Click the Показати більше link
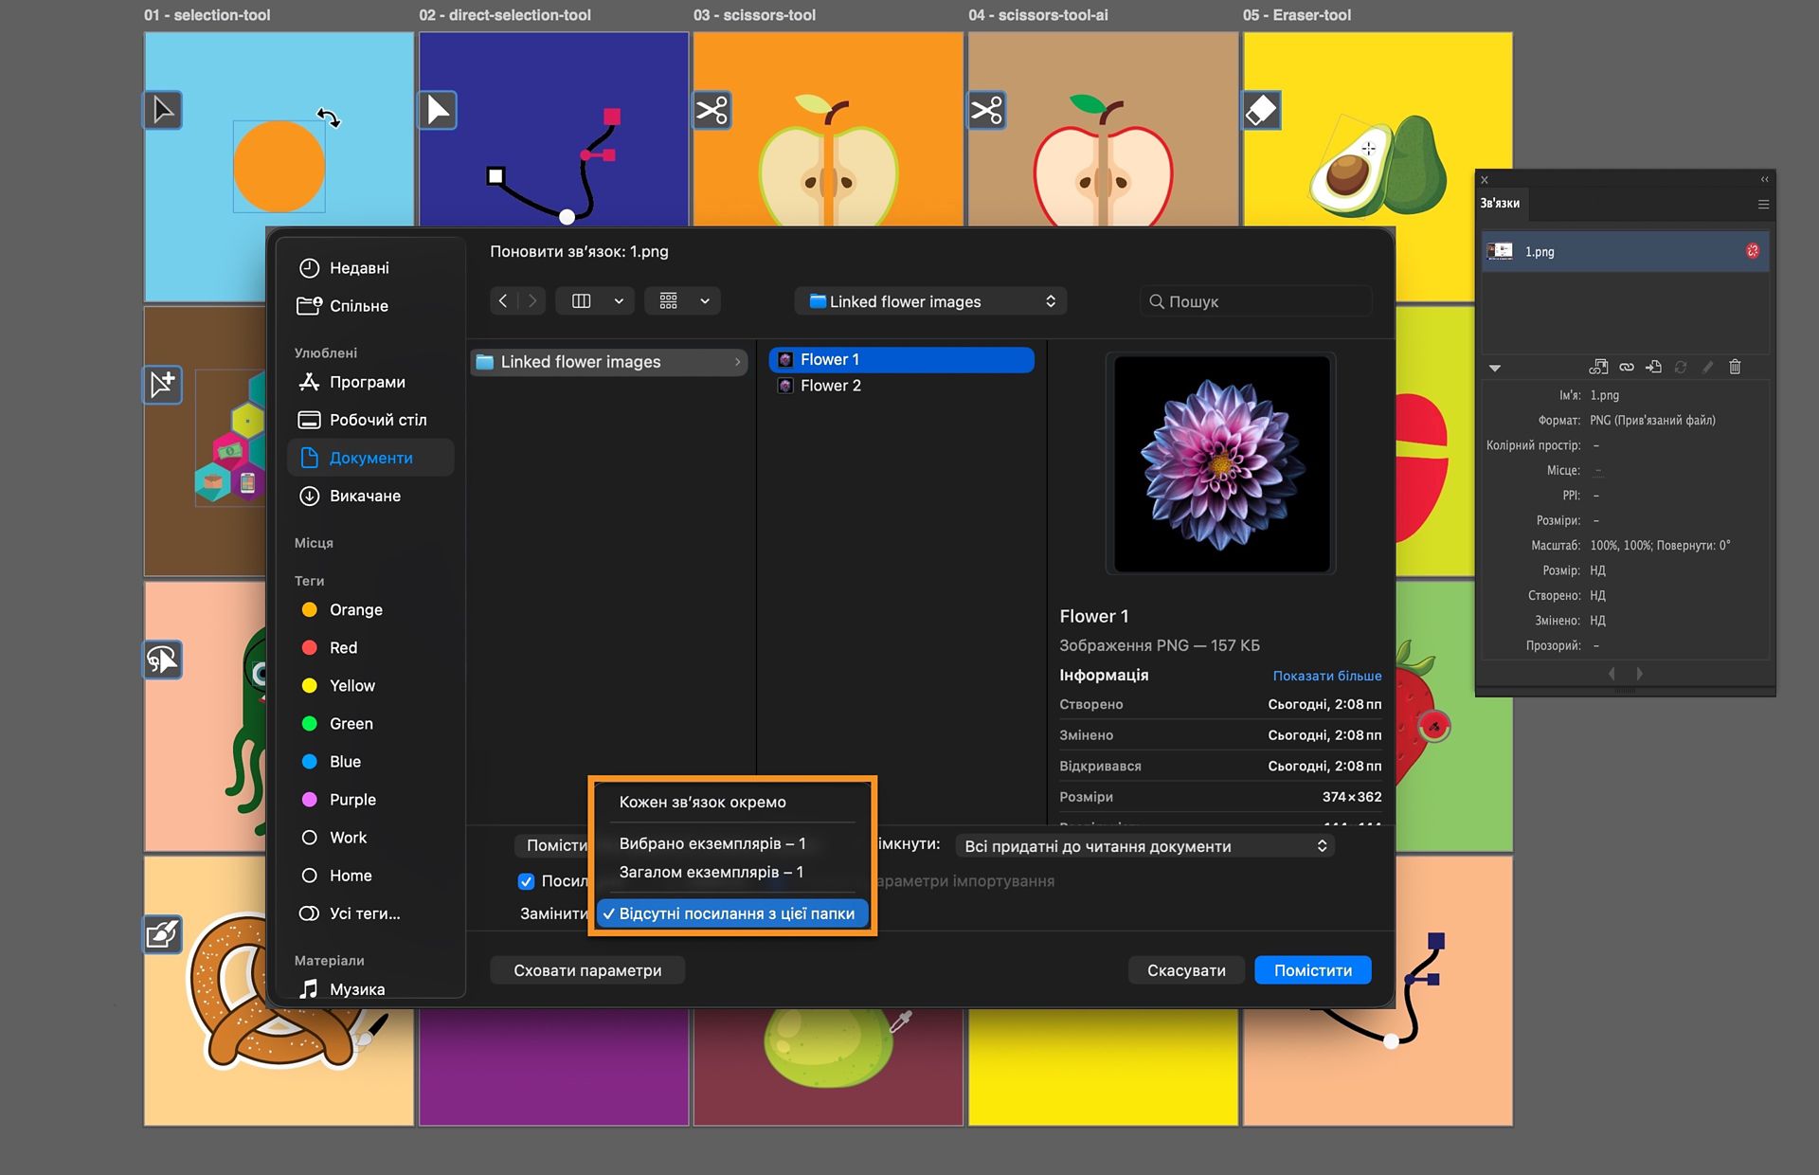The width and height of the screenshot is (1819, 1175). (1326, 676)
